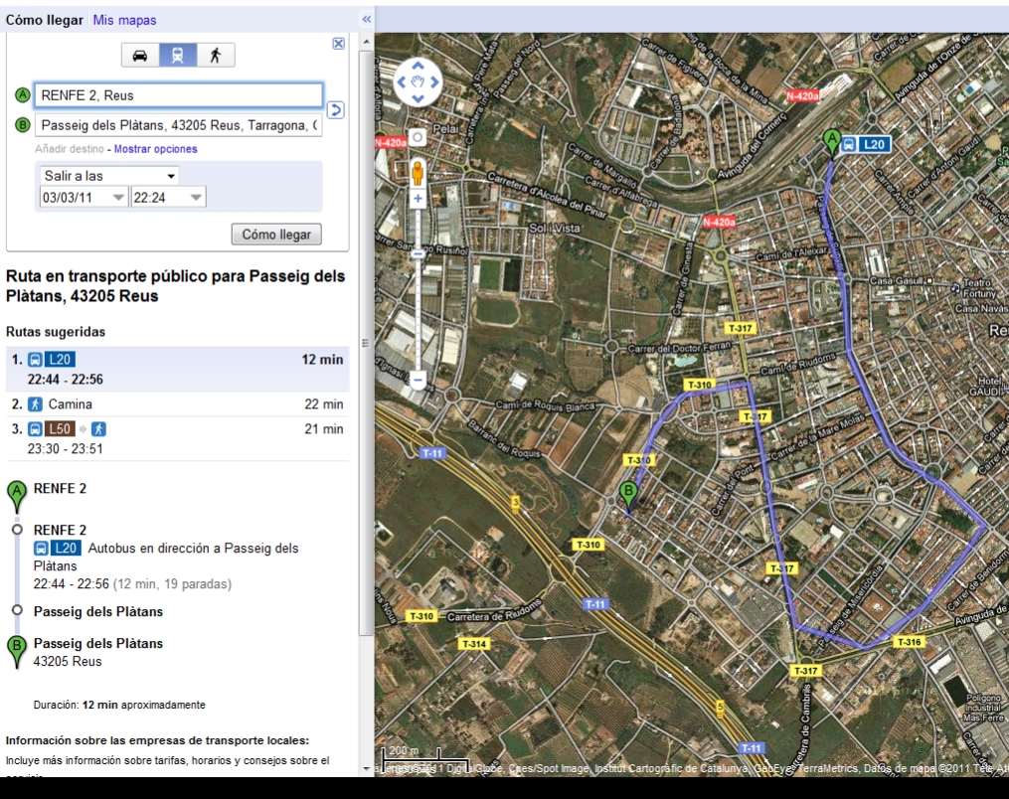The width and height of the screenshot is (1009, 799).
Task: Swap origin and destination arrows
Action: coord(335,110)
